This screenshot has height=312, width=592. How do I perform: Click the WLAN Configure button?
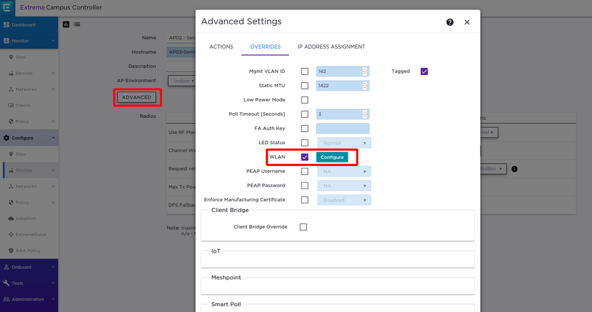click(332, 157)
